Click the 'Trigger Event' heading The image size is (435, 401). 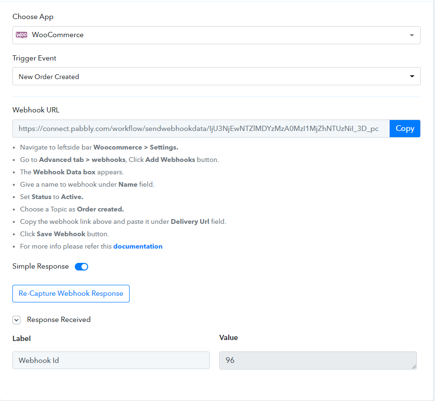point(34,58)
